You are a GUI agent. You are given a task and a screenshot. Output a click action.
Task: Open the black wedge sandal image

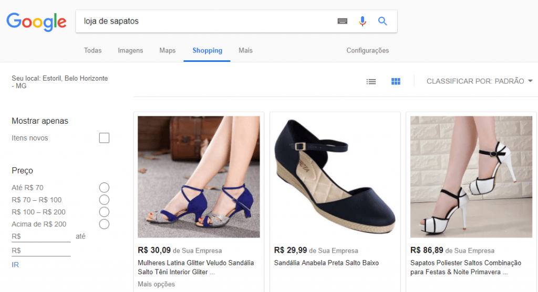[335, 177]
